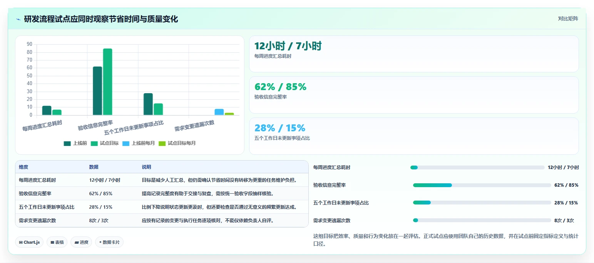Click the 每周进度汇总耗时 table row label
Viewport: 594px width, 263px height.
[37, 180]
